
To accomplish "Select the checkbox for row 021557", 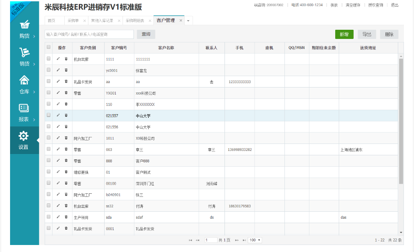I will [49, 115].
